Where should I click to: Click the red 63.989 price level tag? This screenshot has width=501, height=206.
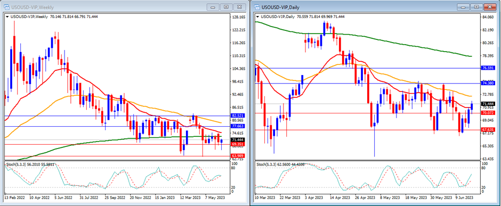pyautogui.click(x=237, y=156)
